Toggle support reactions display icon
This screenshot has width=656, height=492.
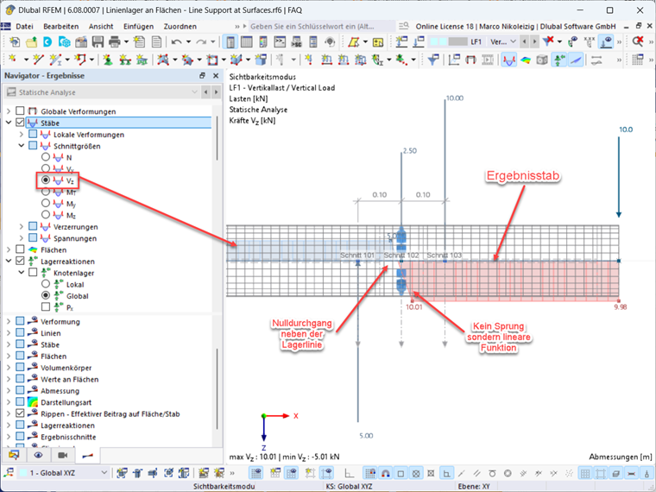(x=559, y=60)
